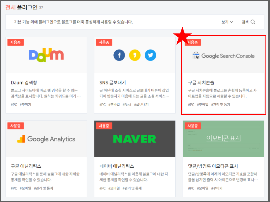The height and width of the screenshot is (202, 270).
Task: Select #꾸미기 tag on 이모티콘 표시 card
Action: (217, 188)
